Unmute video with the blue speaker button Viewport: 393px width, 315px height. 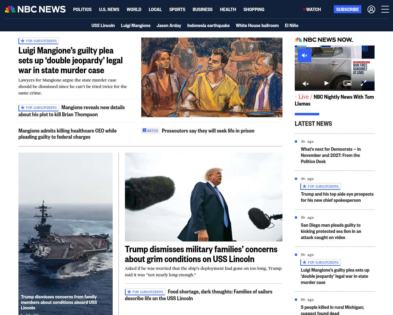tap(305, 55)
